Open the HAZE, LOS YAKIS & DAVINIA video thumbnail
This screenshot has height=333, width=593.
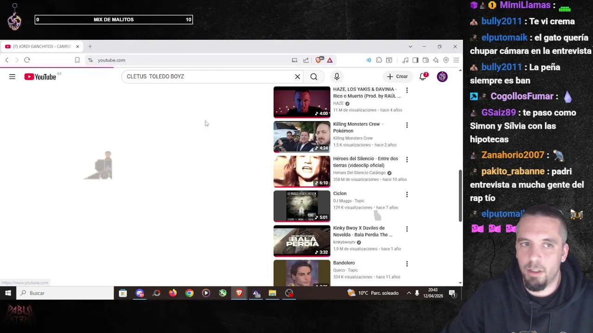[302, 102]
